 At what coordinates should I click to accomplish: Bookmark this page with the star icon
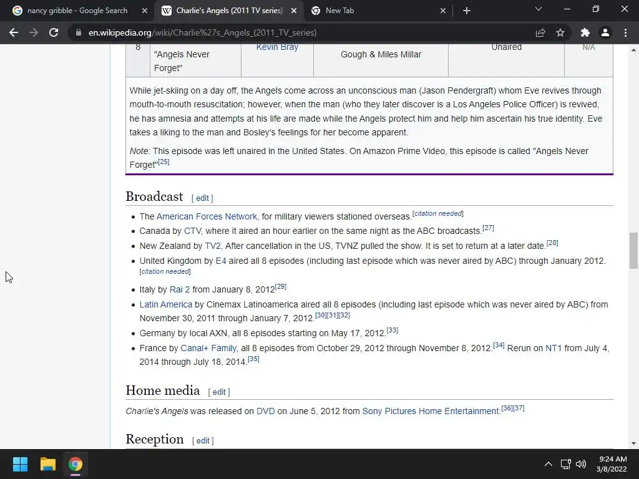[x=560, y=32]
